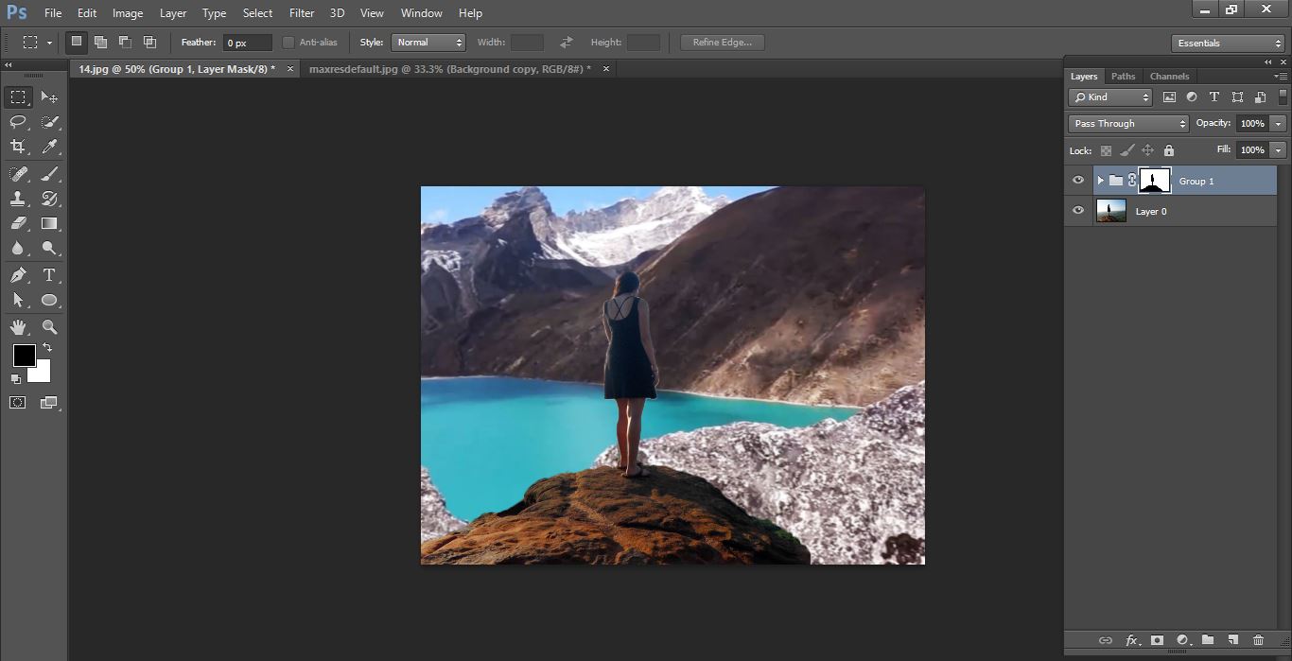Open the Filter menu
The width and height of the screenshot is (1292, 661).
coord(301,12)
